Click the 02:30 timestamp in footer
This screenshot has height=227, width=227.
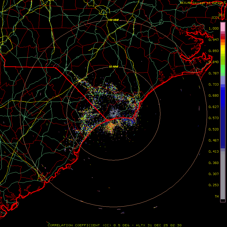pos(176,225)
